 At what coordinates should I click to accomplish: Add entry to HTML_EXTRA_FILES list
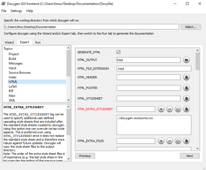click(161, 141)
